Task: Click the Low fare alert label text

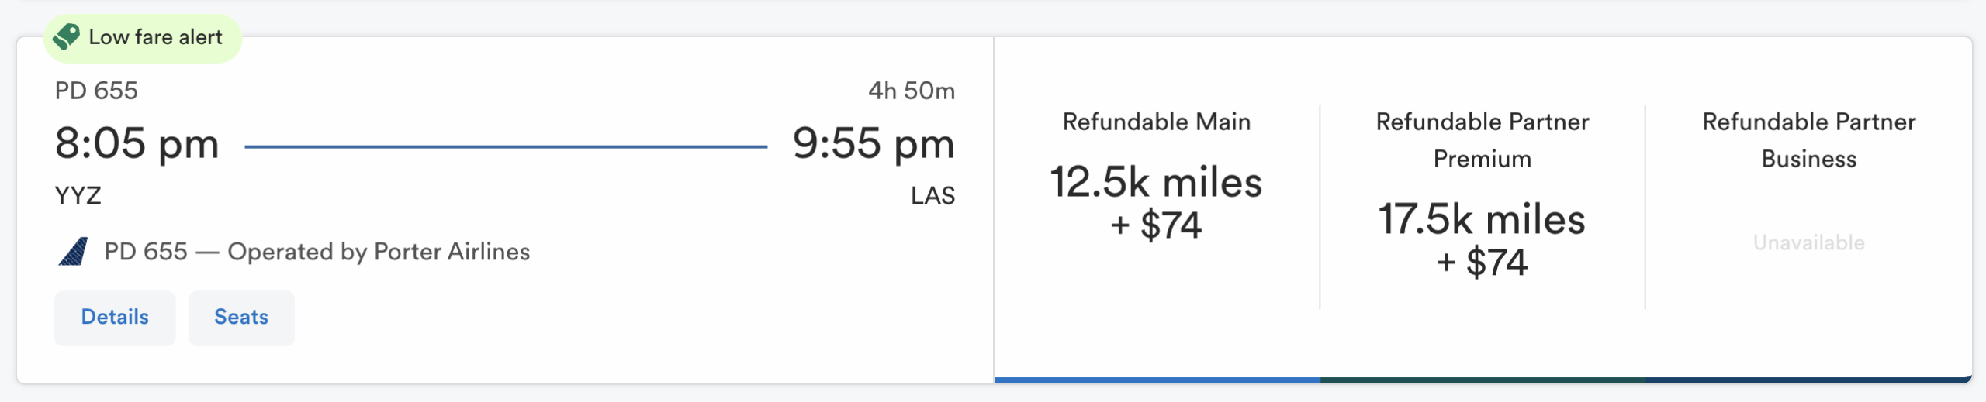Action: [x=155, y=37]
